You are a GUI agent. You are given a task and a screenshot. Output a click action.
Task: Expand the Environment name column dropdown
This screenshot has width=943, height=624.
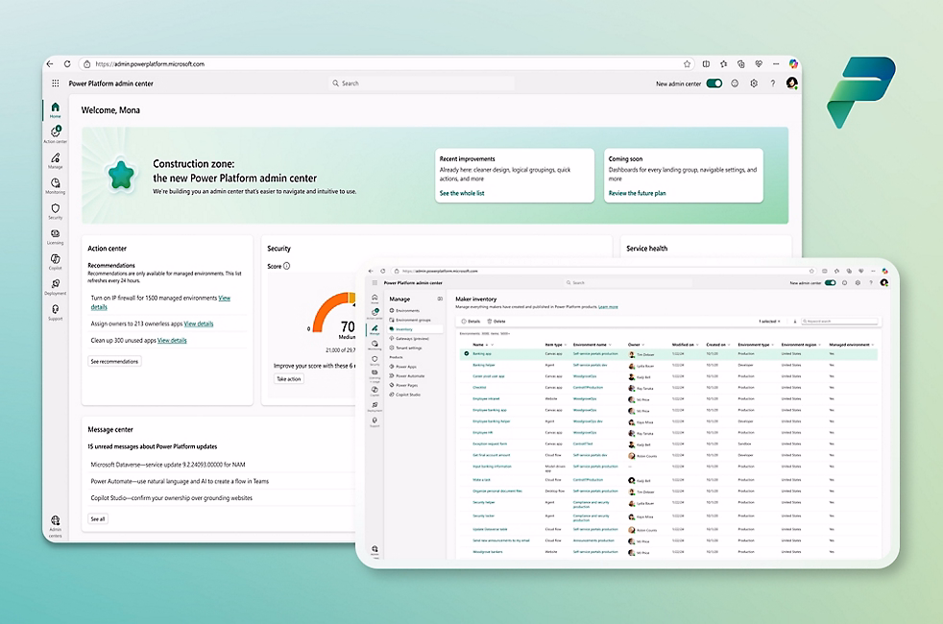[611, 345]
